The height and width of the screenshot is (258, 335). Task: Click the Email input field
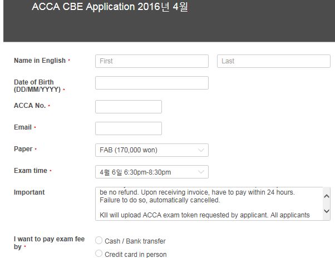[x=128, y=128]
